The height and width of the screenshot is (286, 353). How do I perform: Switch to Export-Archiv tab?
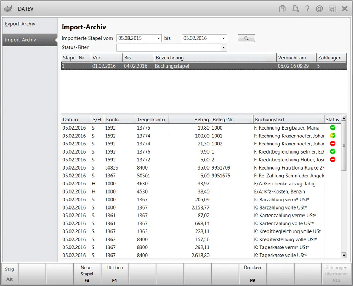point(20,24)
